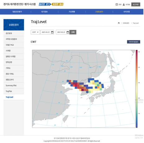Select 모델간 비교 in the sidebar
Screen dimensions: 144x143
pyautogui.click(x=14, y=45)
